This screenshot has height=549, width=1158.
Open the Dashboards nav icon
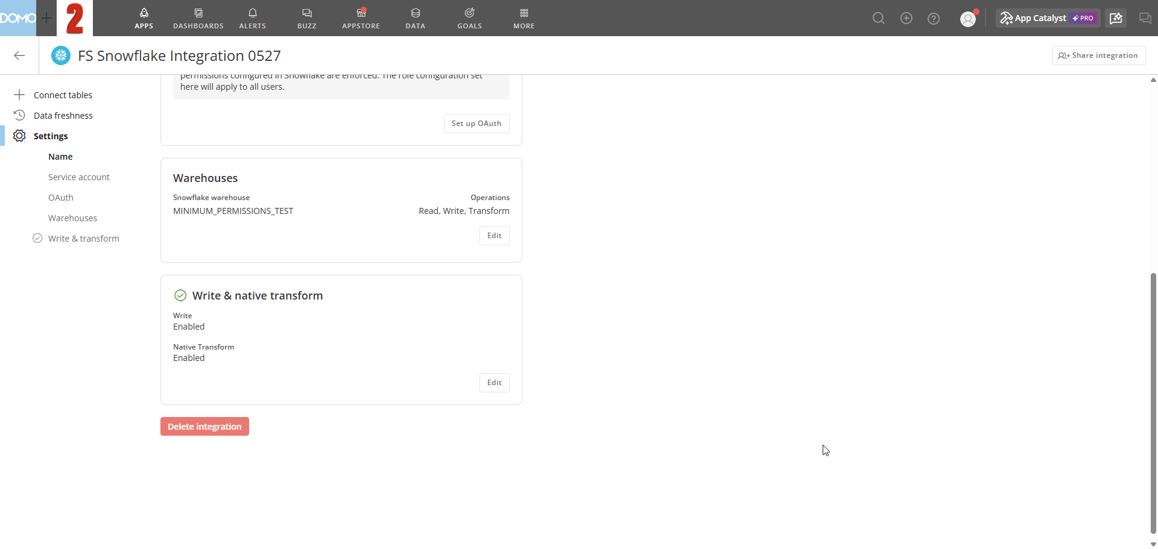point(198,13)
